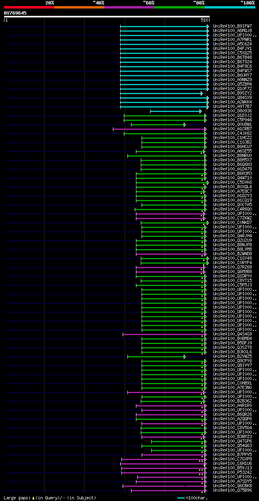Open hit UniRef100_A5C6Z4
This screenshot has width=259, height=501.
tap(232, 44)
